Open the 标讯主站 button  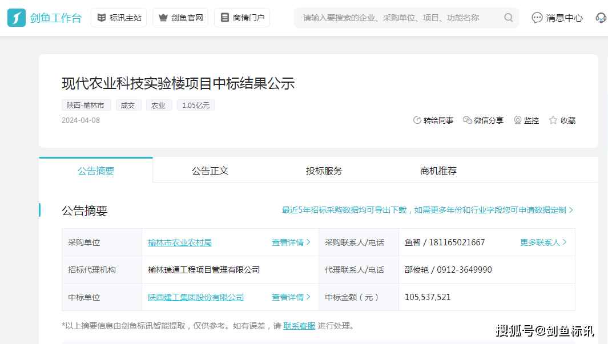tap(119, 18)
